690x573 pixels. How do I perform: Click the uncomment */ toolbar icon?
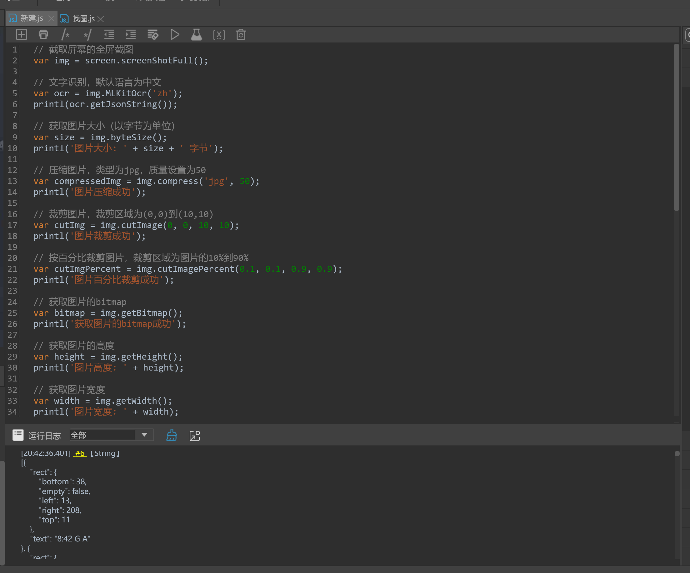coord(87,34)
